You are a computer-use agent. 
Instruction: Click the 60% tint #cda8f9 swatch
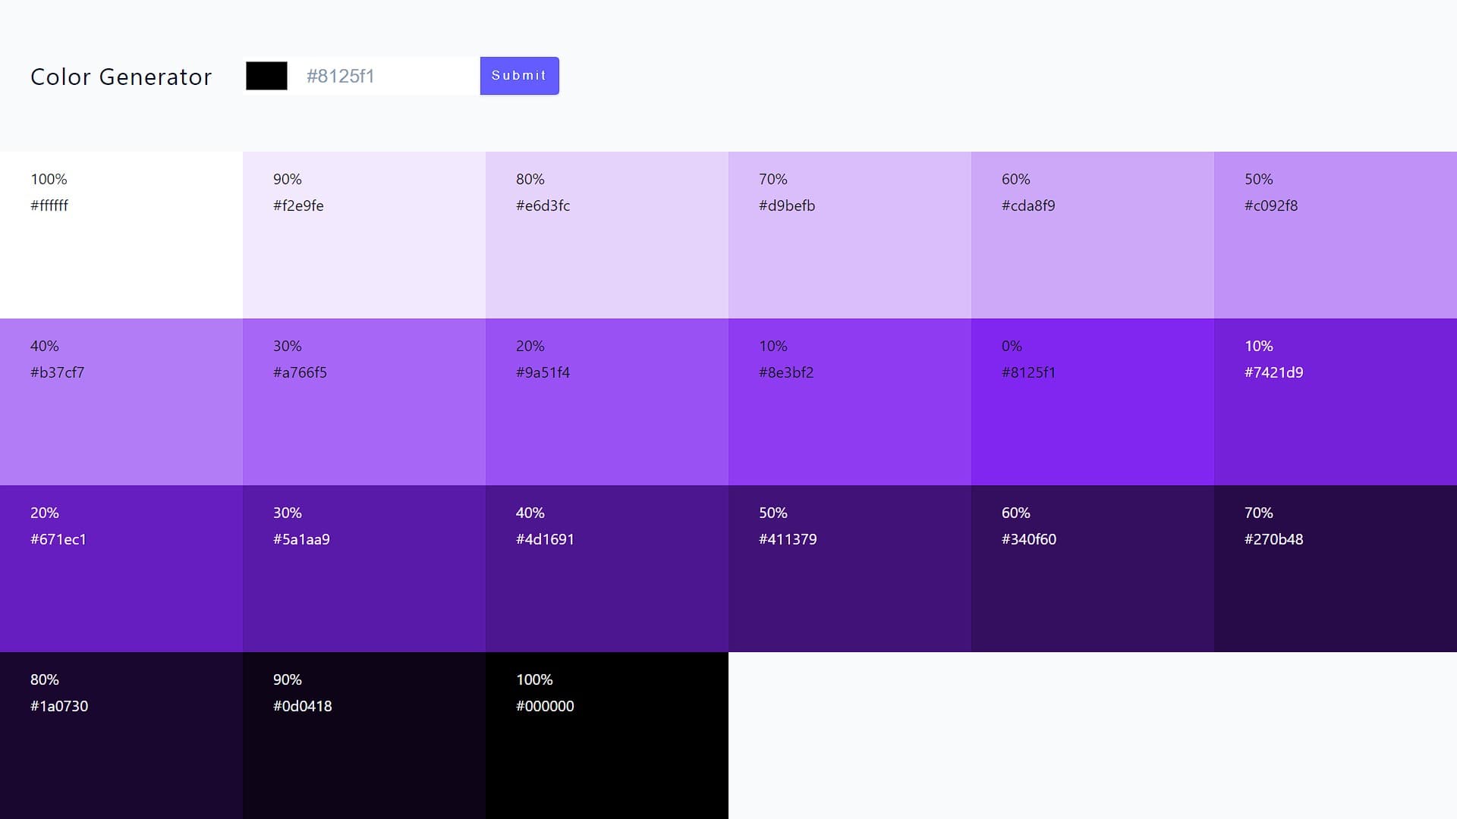pos(1093,235)
